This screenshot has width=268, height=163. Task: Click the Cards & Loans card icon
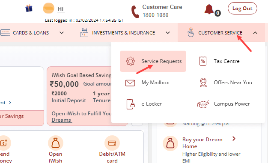(5, 32)
